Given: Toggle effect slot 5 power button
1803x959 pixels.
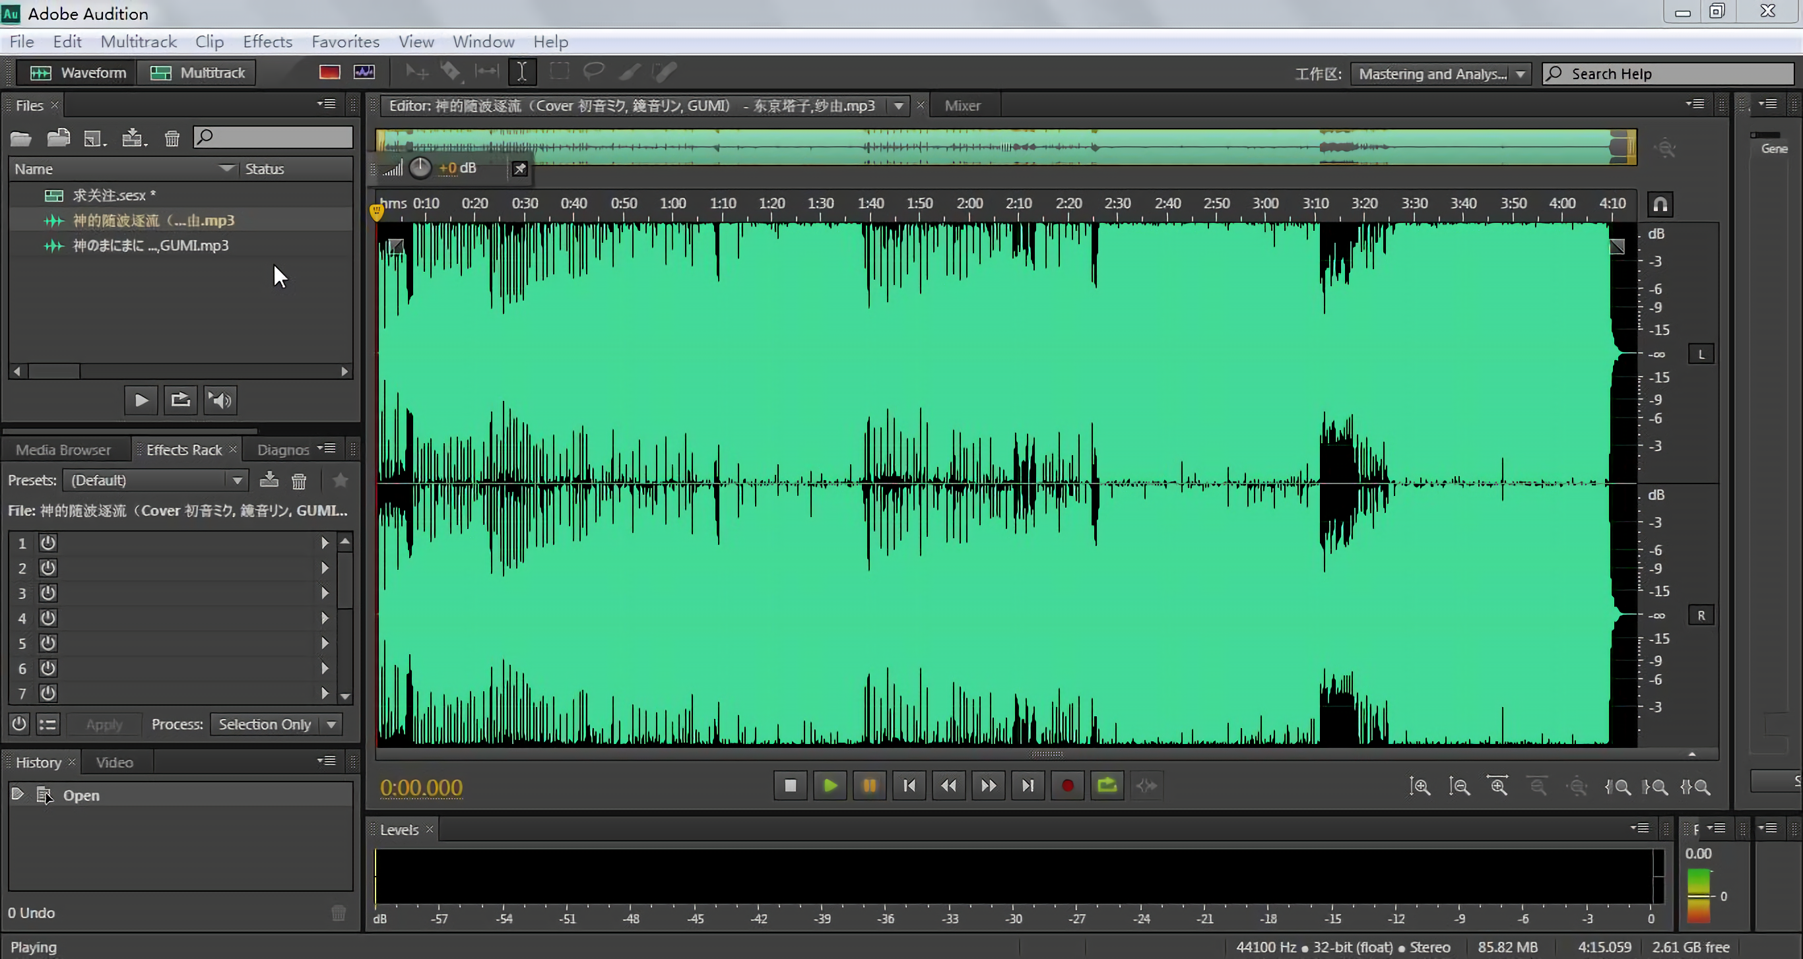Looking at the screenshot, I should (x=48, y=643).
